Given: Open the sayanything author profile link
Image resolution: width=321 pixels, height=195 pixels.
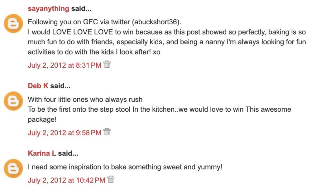Looking at the screenshot, I should (48, 9).
